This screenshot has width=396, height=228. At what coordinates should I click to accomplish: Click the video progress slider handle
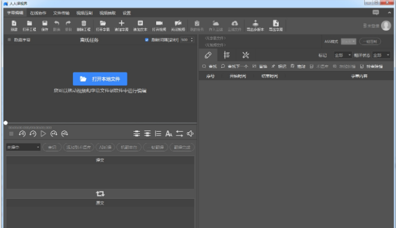[x=5, y=123]
